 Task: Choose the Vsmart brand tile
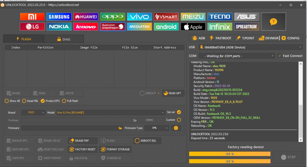pyautogui.click(x=166, y=17)
